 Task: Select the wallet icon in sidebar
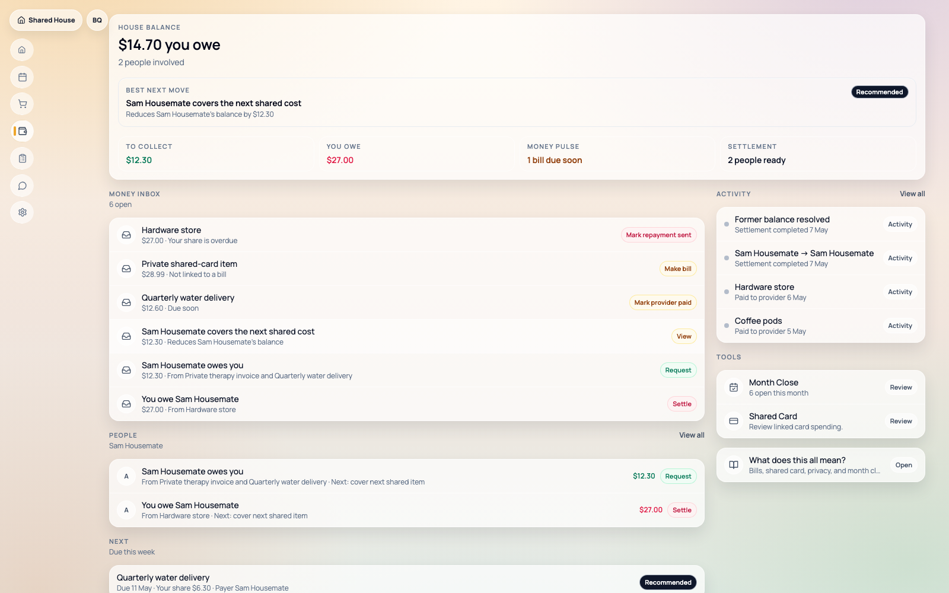23,131
